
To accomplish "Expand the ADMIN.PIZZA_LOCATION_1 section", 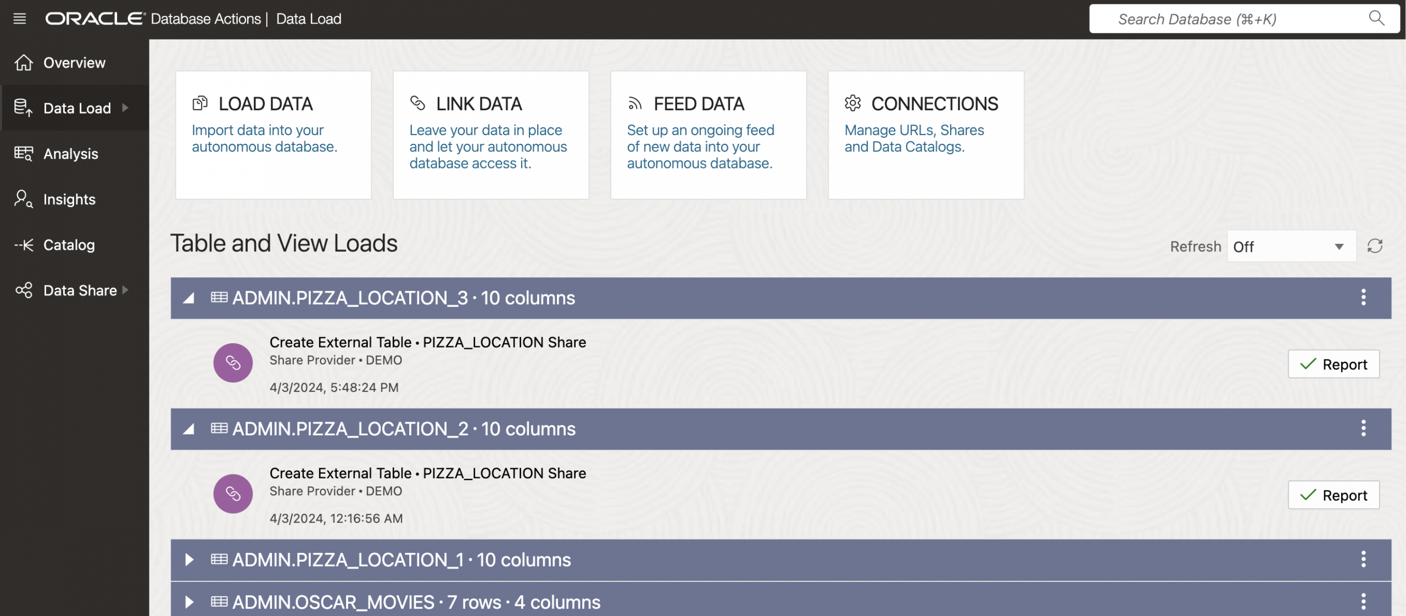I will click(x=189, y=559).
